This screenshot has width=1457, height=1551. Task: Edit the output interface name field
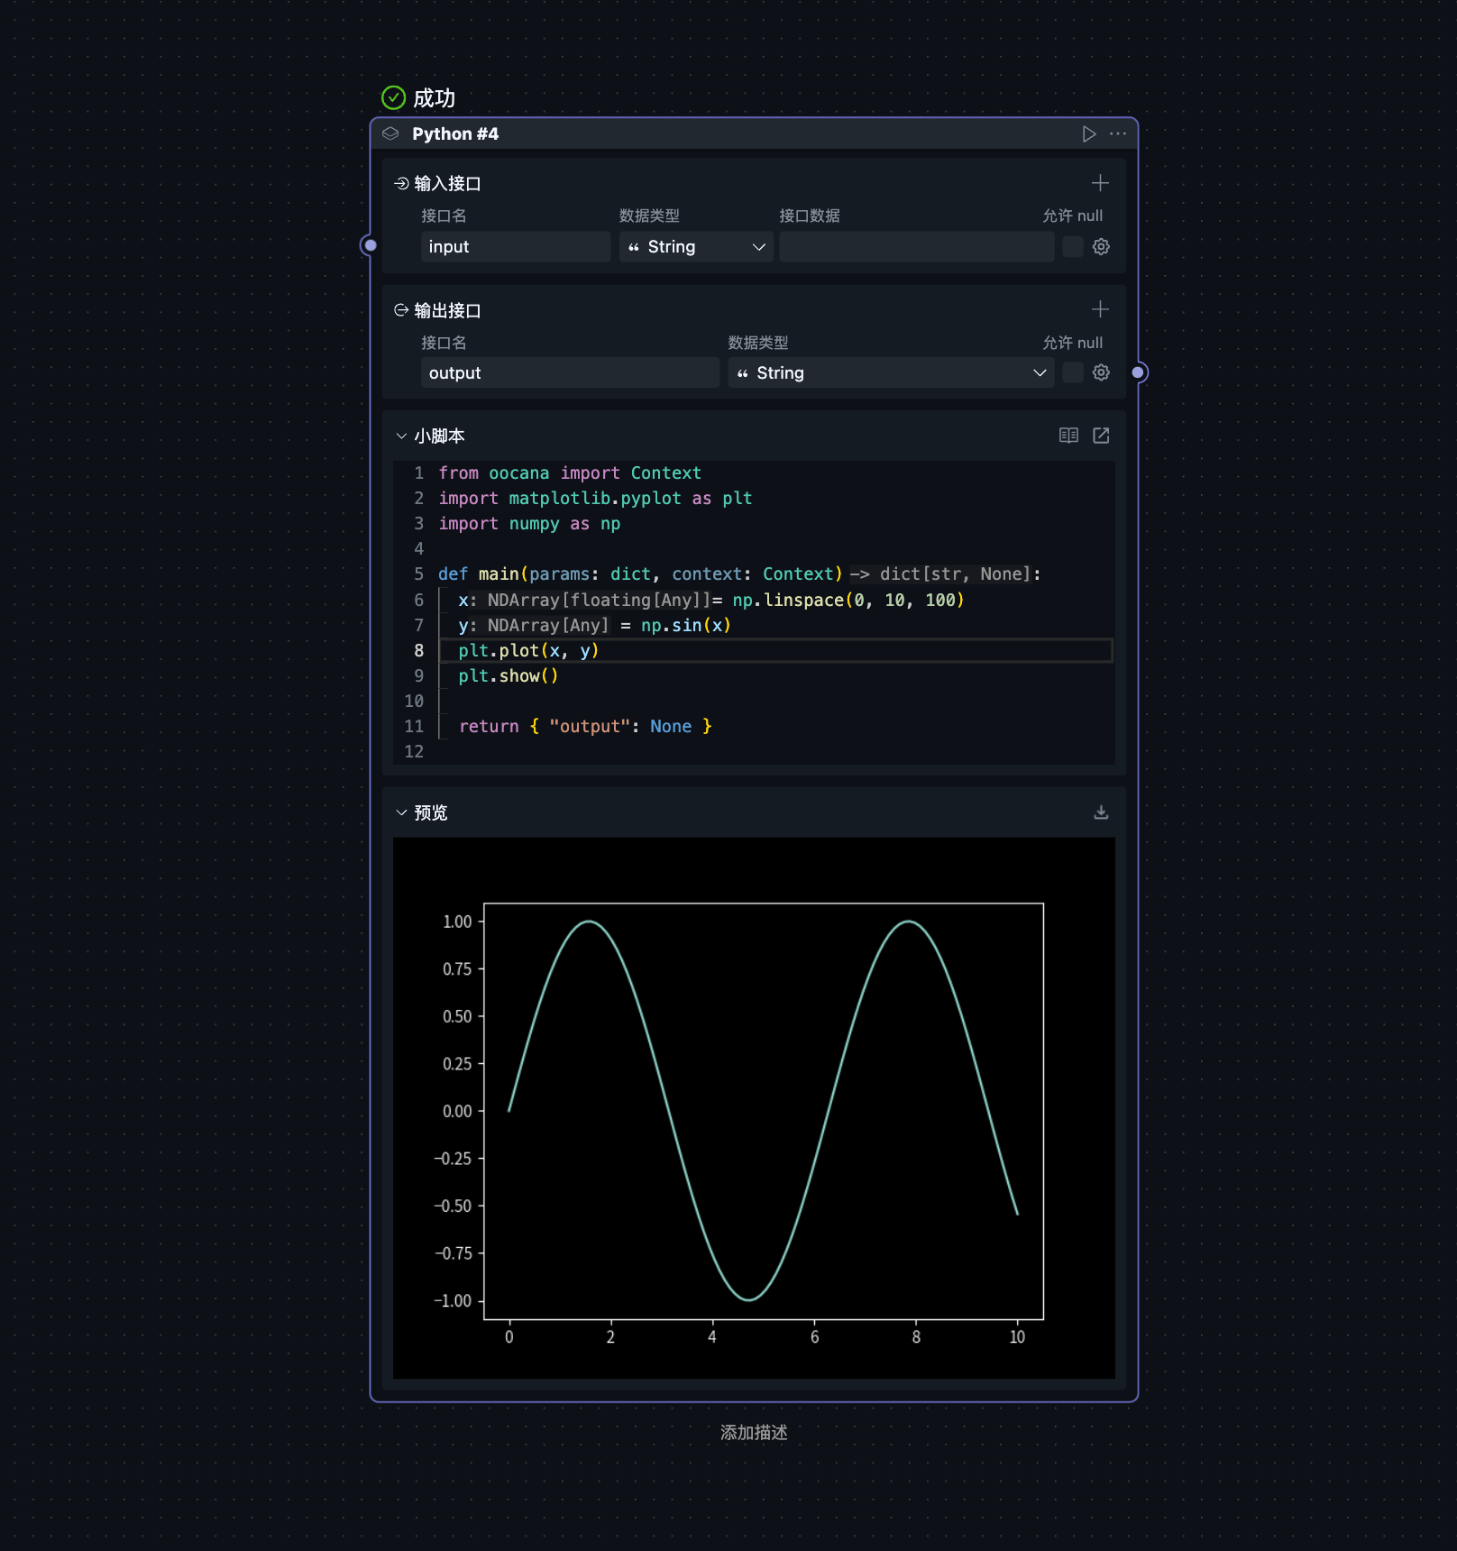(570, 372)
